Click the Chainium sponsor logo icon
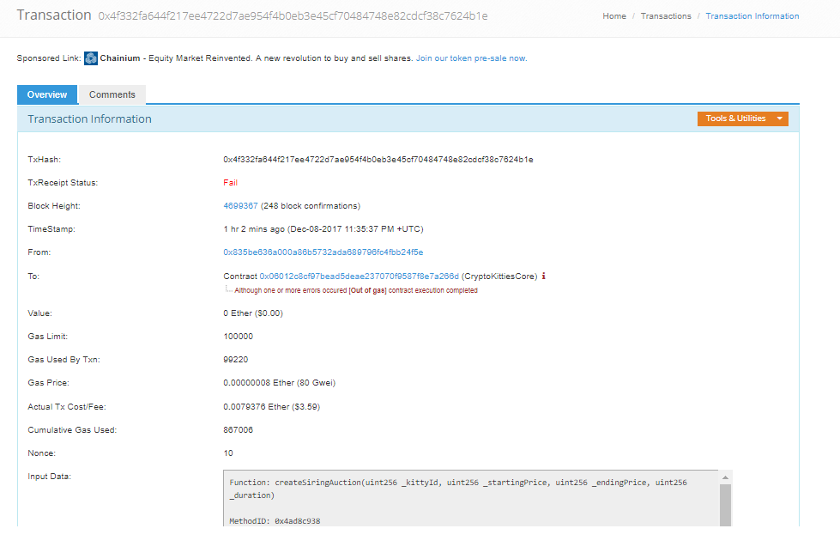The height and width of the screenshot is (559, 840). (x=91, y=58)
